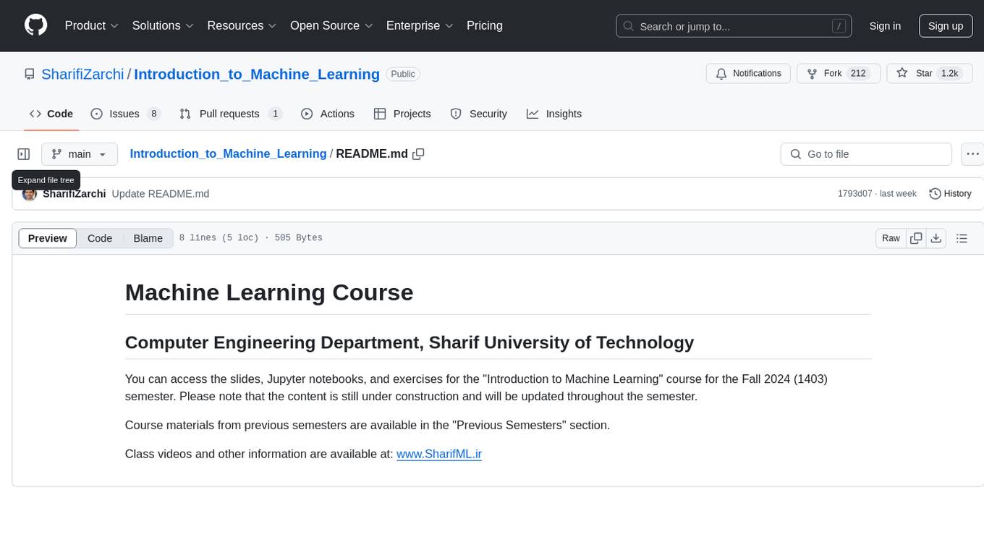Click the 8 lines 505 Bytes info
Screen dimensions: 984x553
point(251,238)
